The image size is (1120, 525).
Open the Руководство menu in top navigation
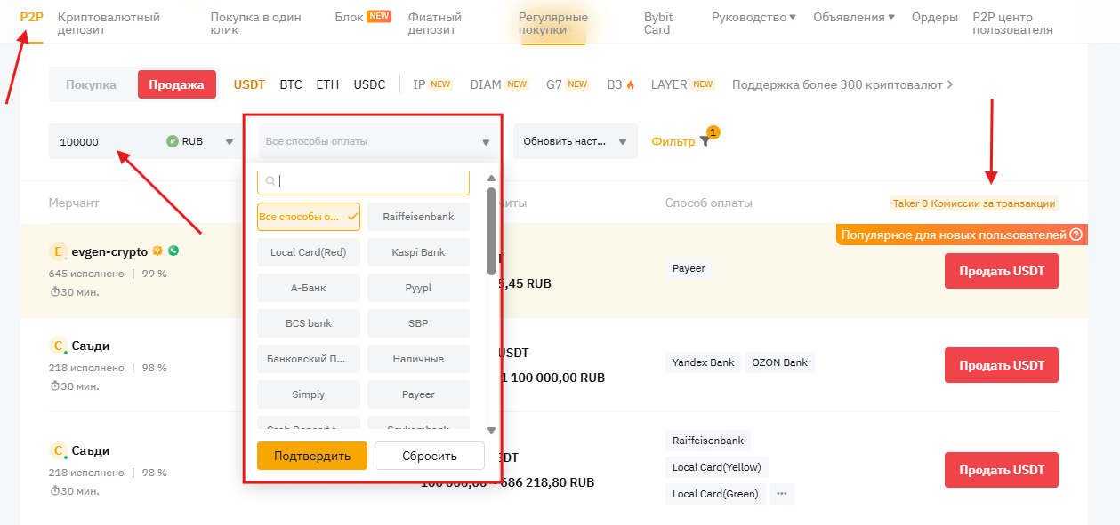(754, 18)
